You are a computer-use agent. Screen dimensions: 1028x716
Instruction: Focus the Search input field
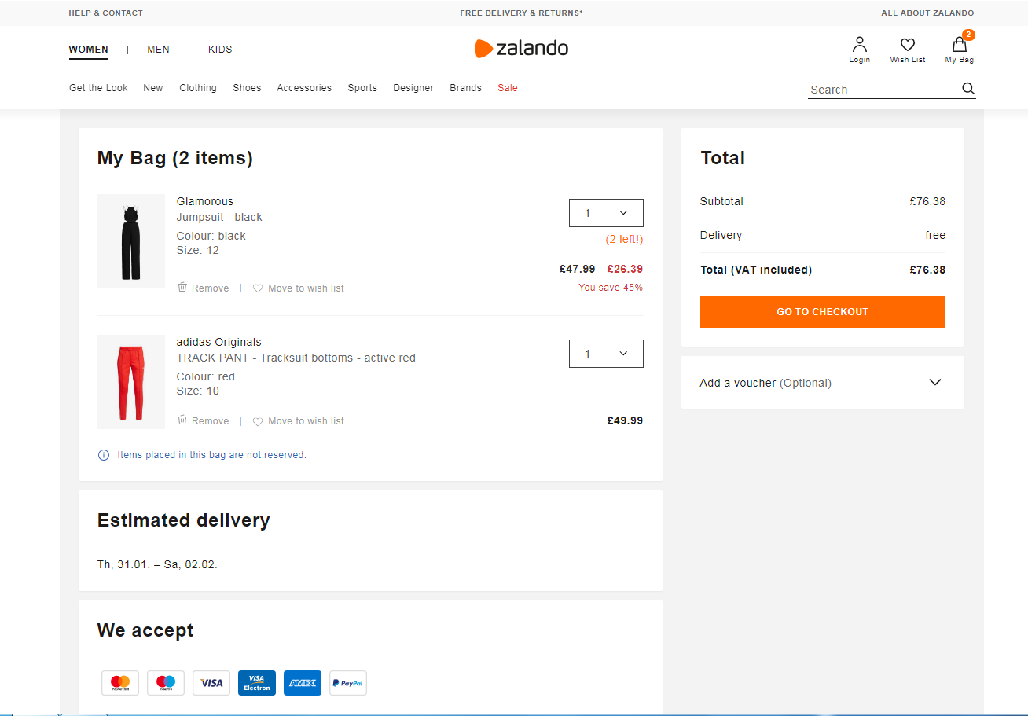[883, 90]
